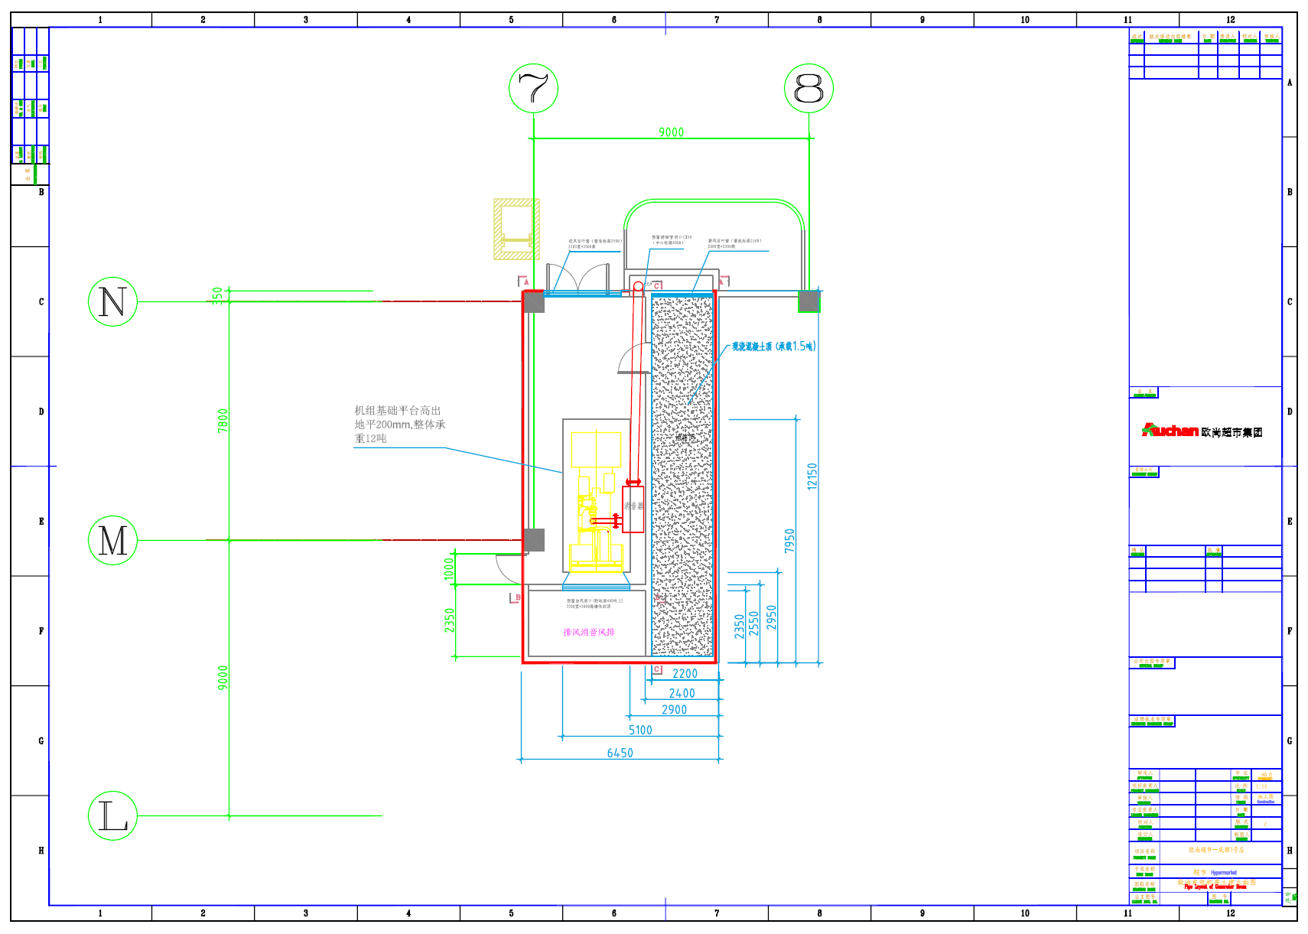
Task: Pick the grid axis bubble L
Action: click(112, 816)
